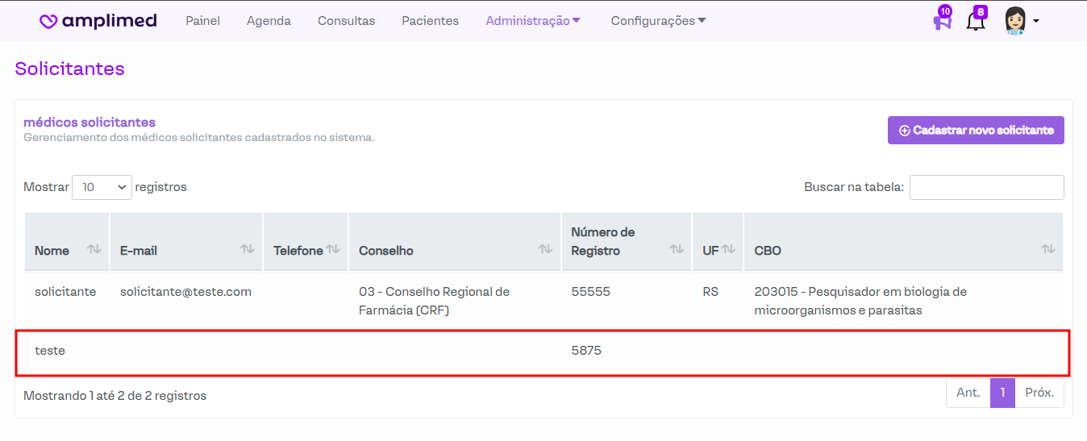This screenshot has height=441, width=1087.
Task: Sort by UF column arrows
Action: [728, 249]
